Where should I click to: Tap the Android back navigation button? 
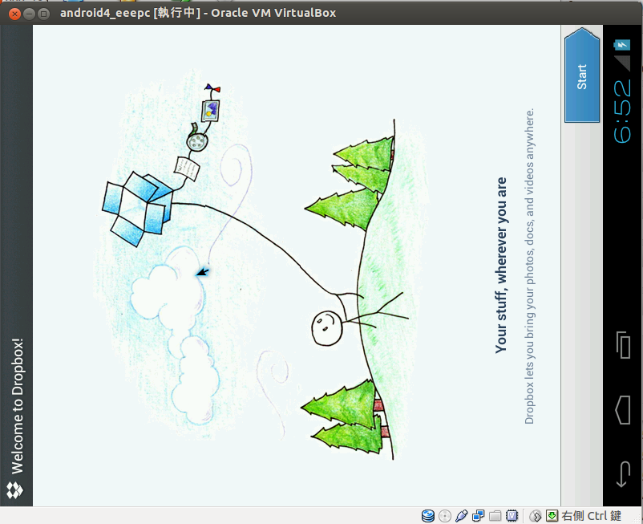click(623, 474)
